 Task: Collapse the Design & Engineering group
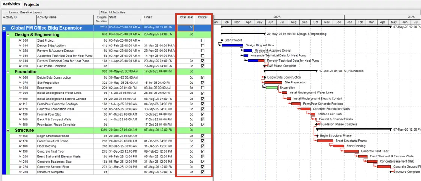point(8,35)
